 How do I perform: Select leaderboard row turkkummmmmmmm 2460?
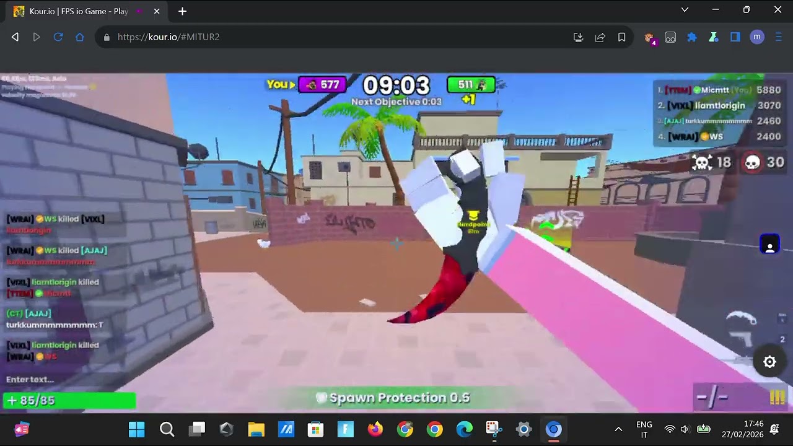(719, 121)
